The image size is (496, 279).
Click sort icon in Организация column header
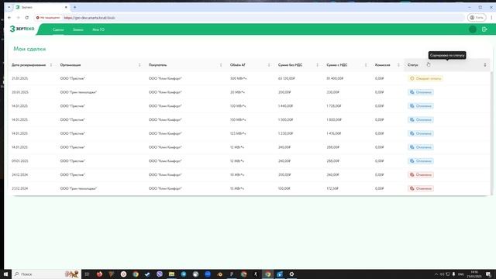pos(139,65)
